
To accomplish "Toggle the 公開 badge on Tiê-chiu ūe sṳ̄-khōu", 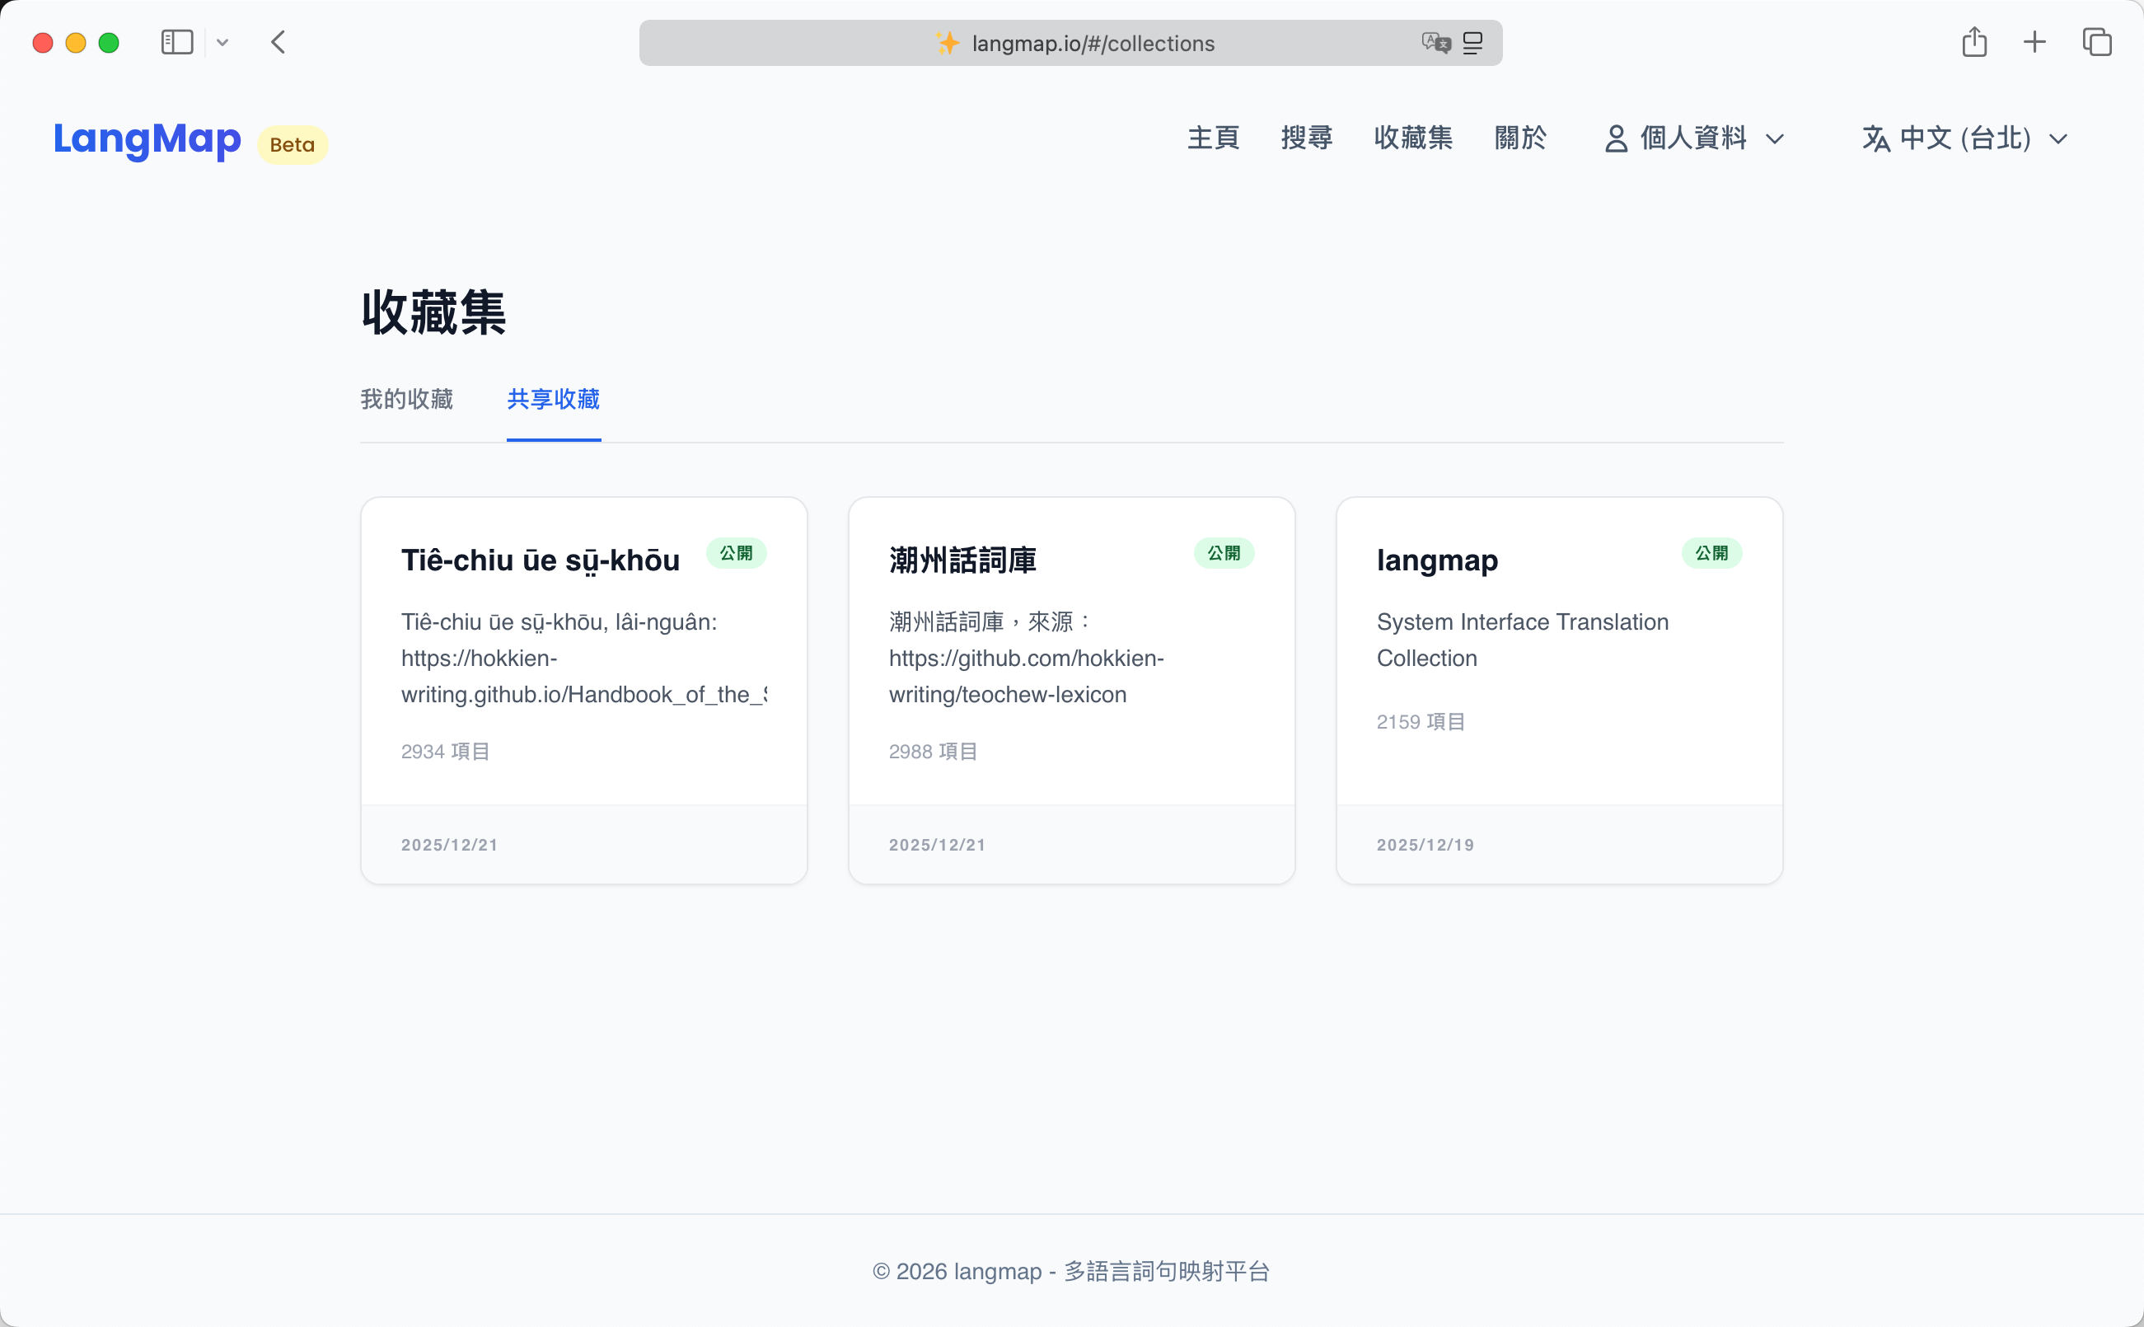I will coord(736,553).
